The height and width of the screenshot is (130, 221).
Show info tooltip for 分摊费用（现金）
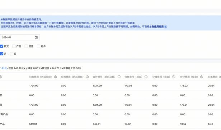tap(174, 77)
